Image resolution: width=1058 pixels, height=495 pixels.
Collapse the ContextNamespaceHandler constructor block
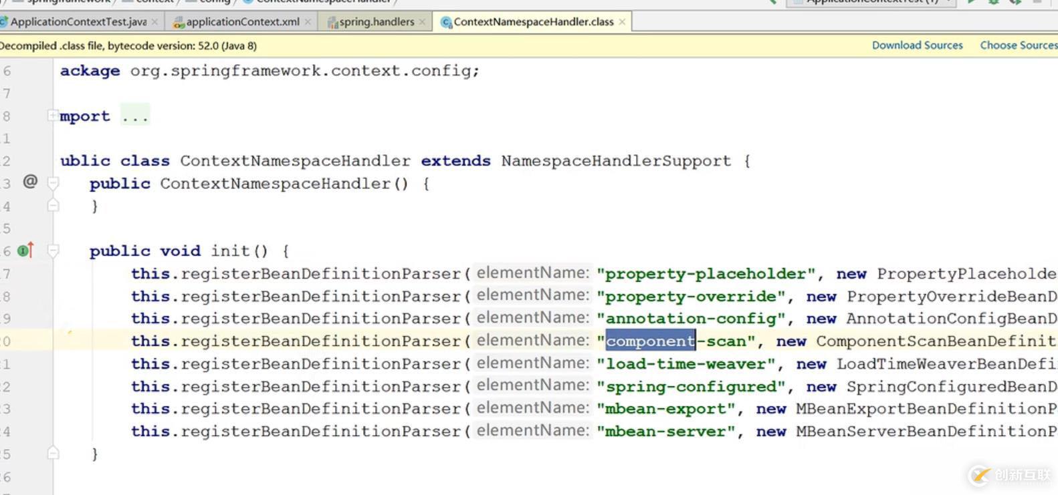[54, 182]
